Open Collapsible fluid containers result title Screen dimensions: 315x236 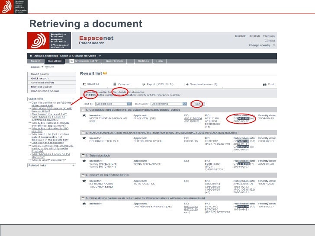tap(135, 110)
